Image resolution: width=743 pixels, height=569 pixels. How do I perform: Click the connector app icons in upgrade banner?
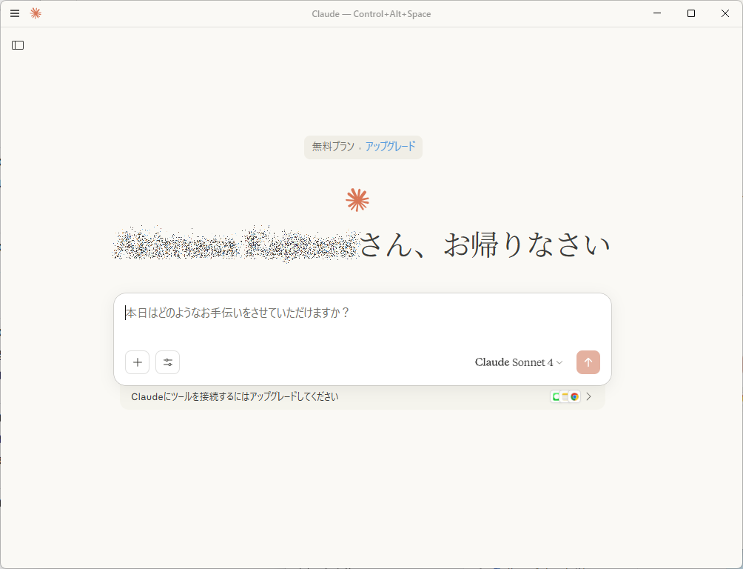[x=565, y=396]
